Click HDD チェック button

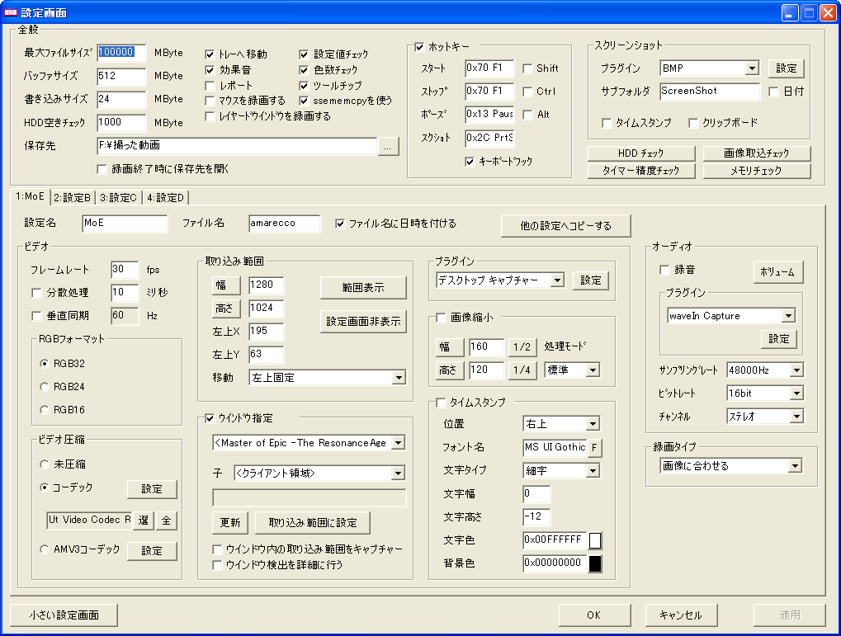[641, 153]
